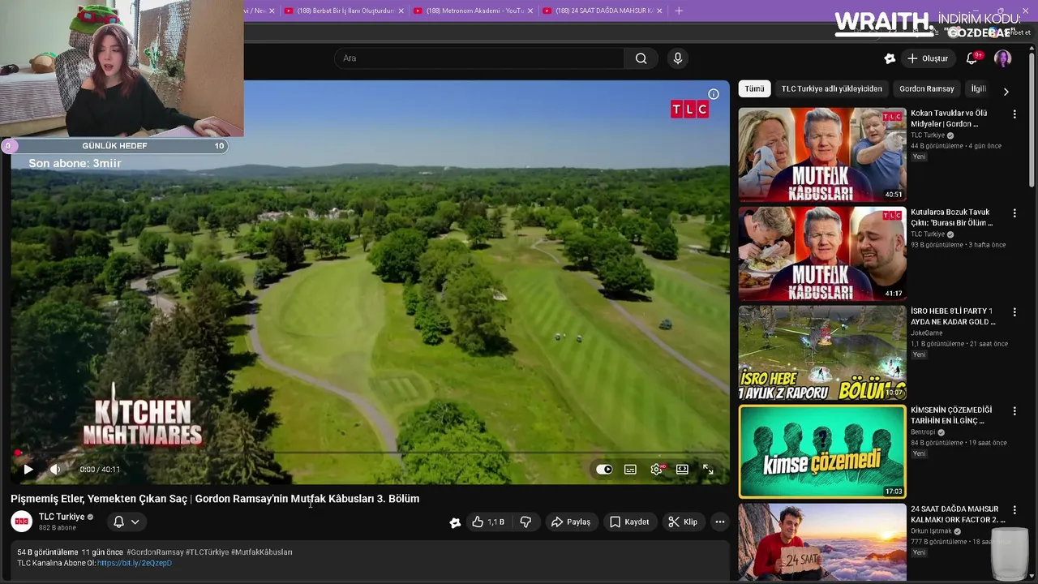Close the Metronom Akademi tab
This screenshot has width=1038, height=584.
pos(530,11)
